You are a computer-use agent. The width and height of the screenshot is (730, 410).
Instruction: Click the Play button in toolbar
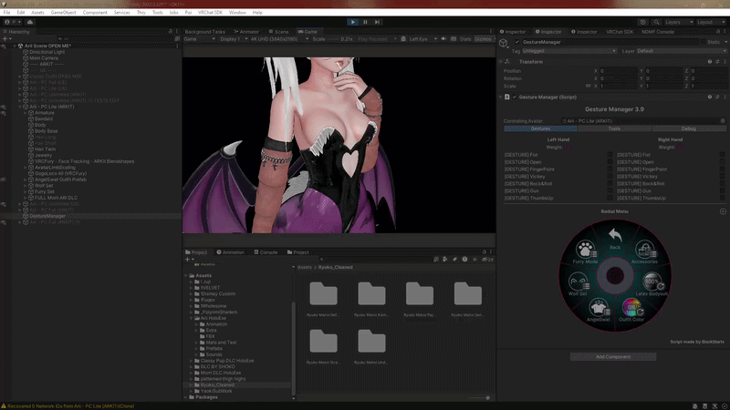353,22
